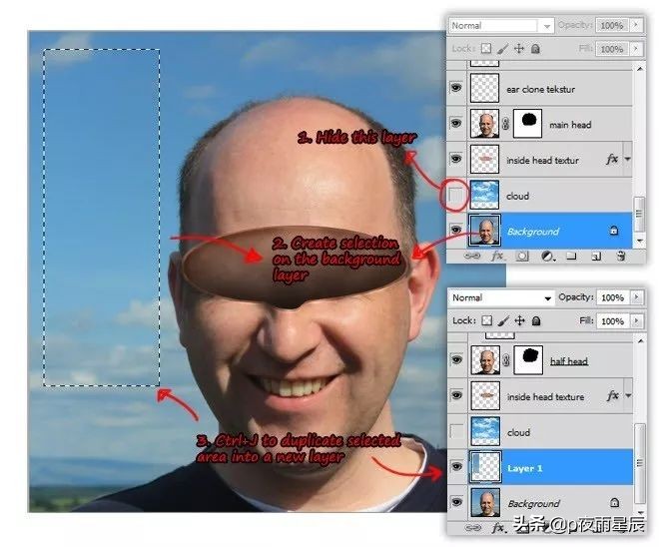Click Opacity 100% field in Layer 1 panel
Viewport: 659px width, 547px height.
613,297
